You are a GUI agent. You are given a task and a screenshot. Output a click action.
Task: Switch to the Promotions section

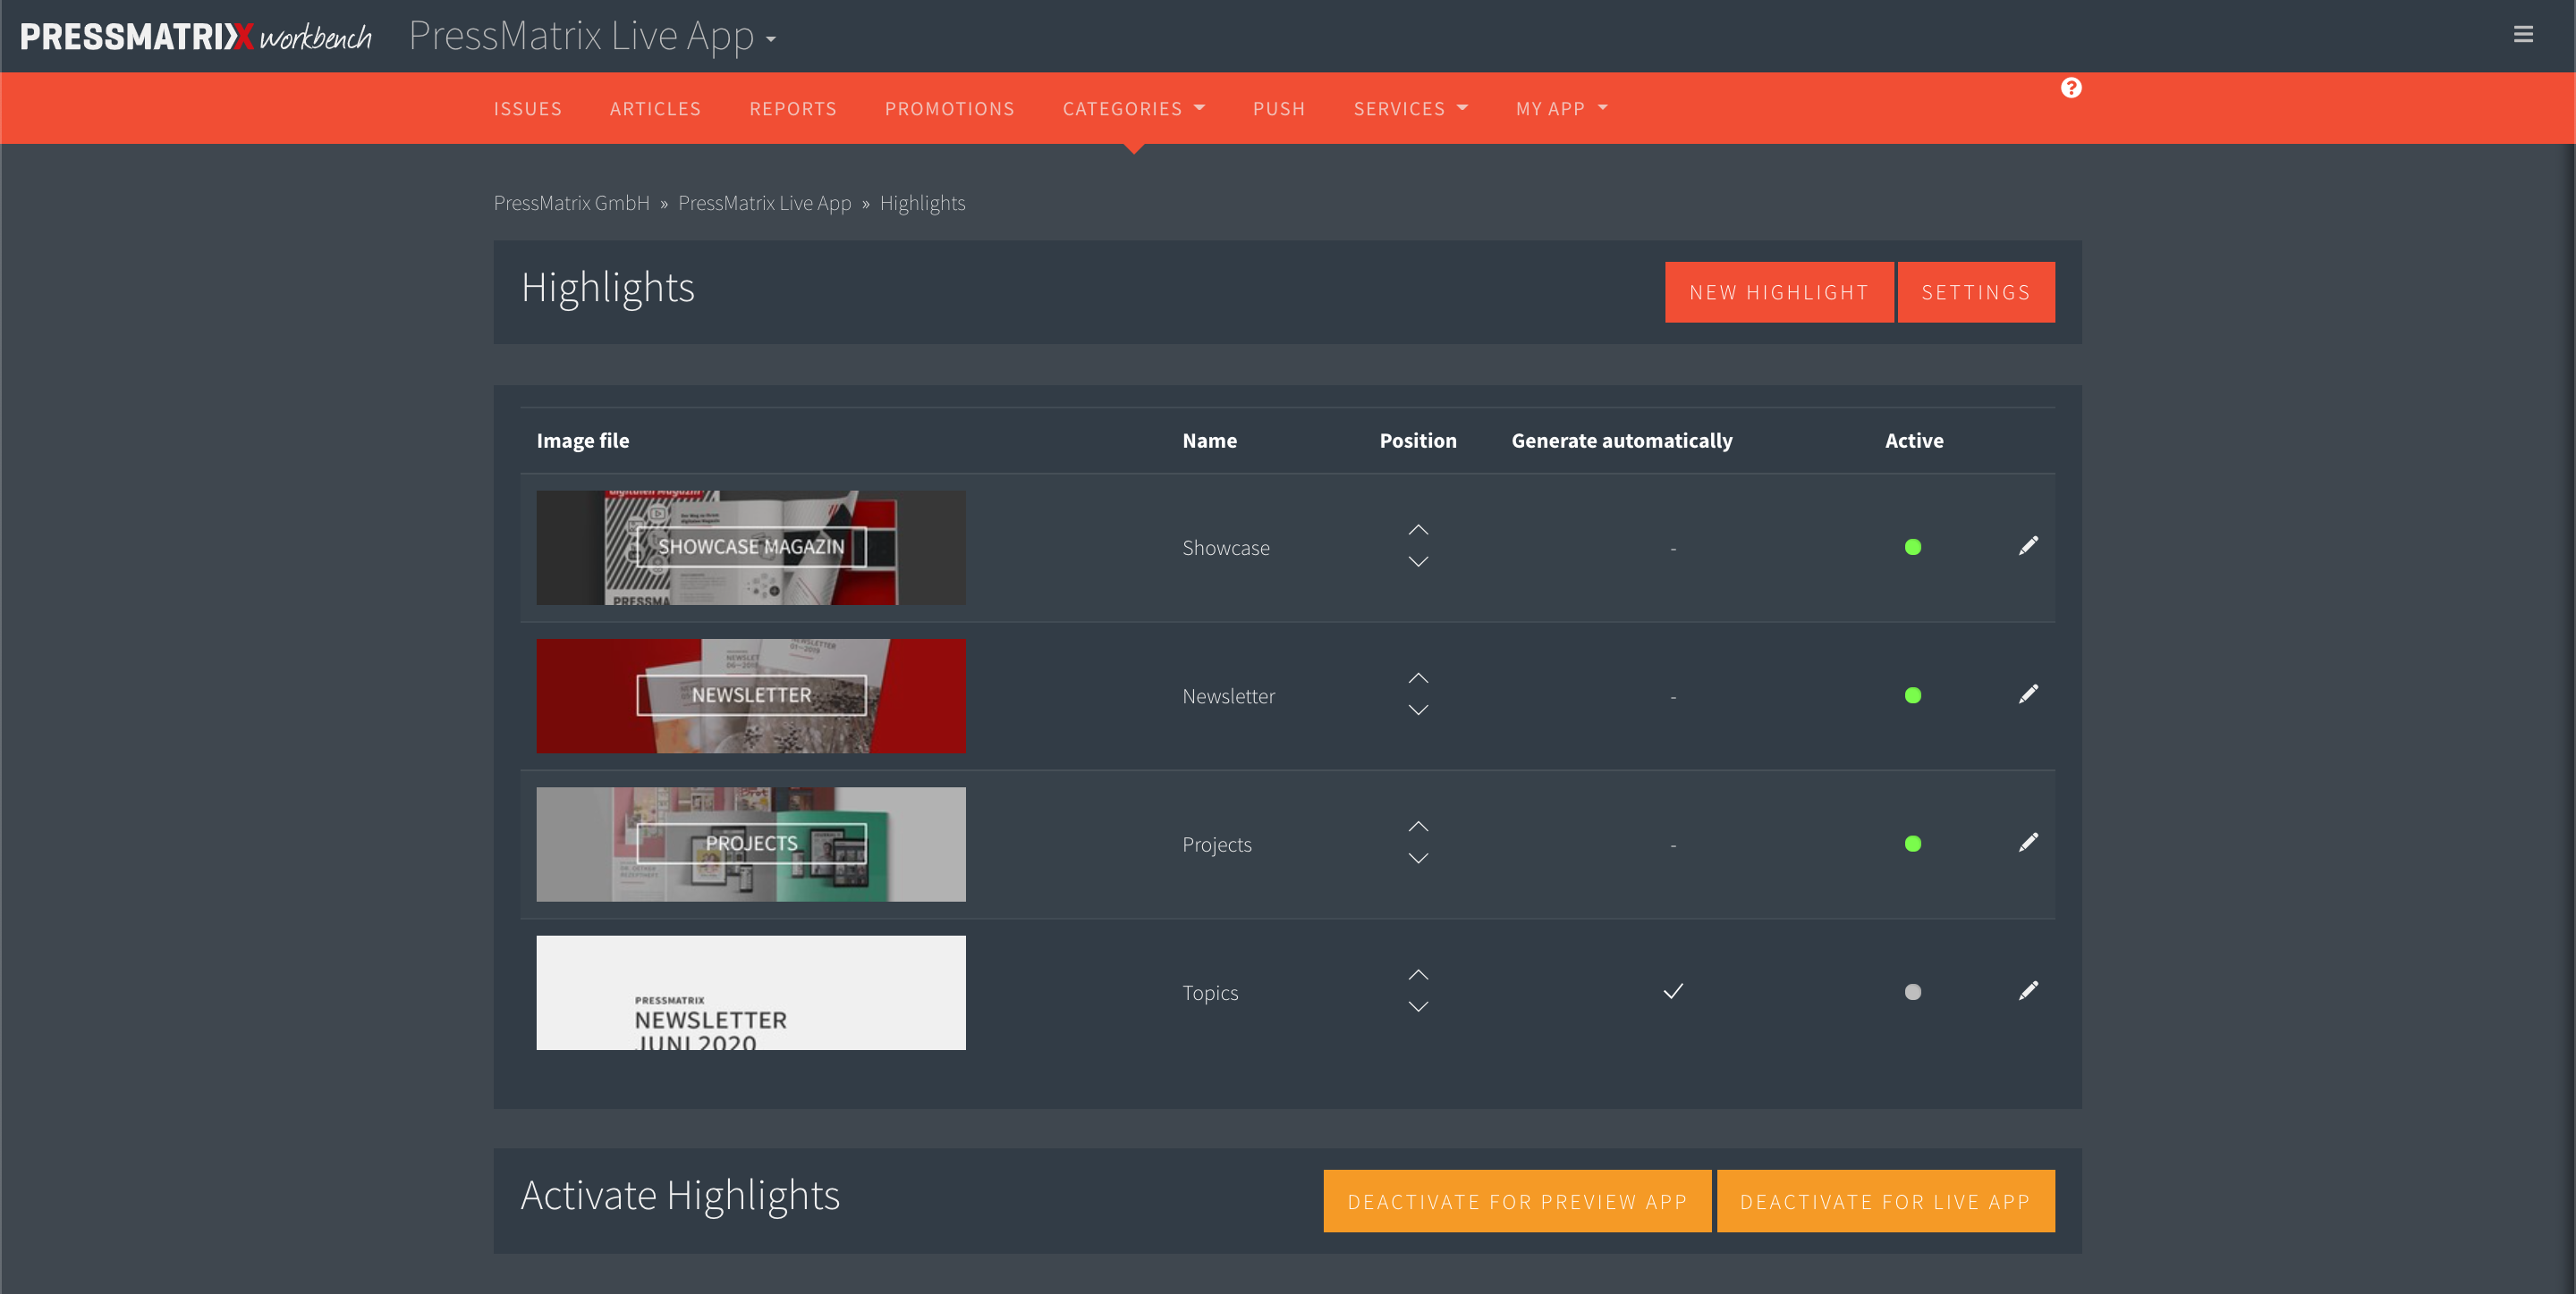point(949,108)
